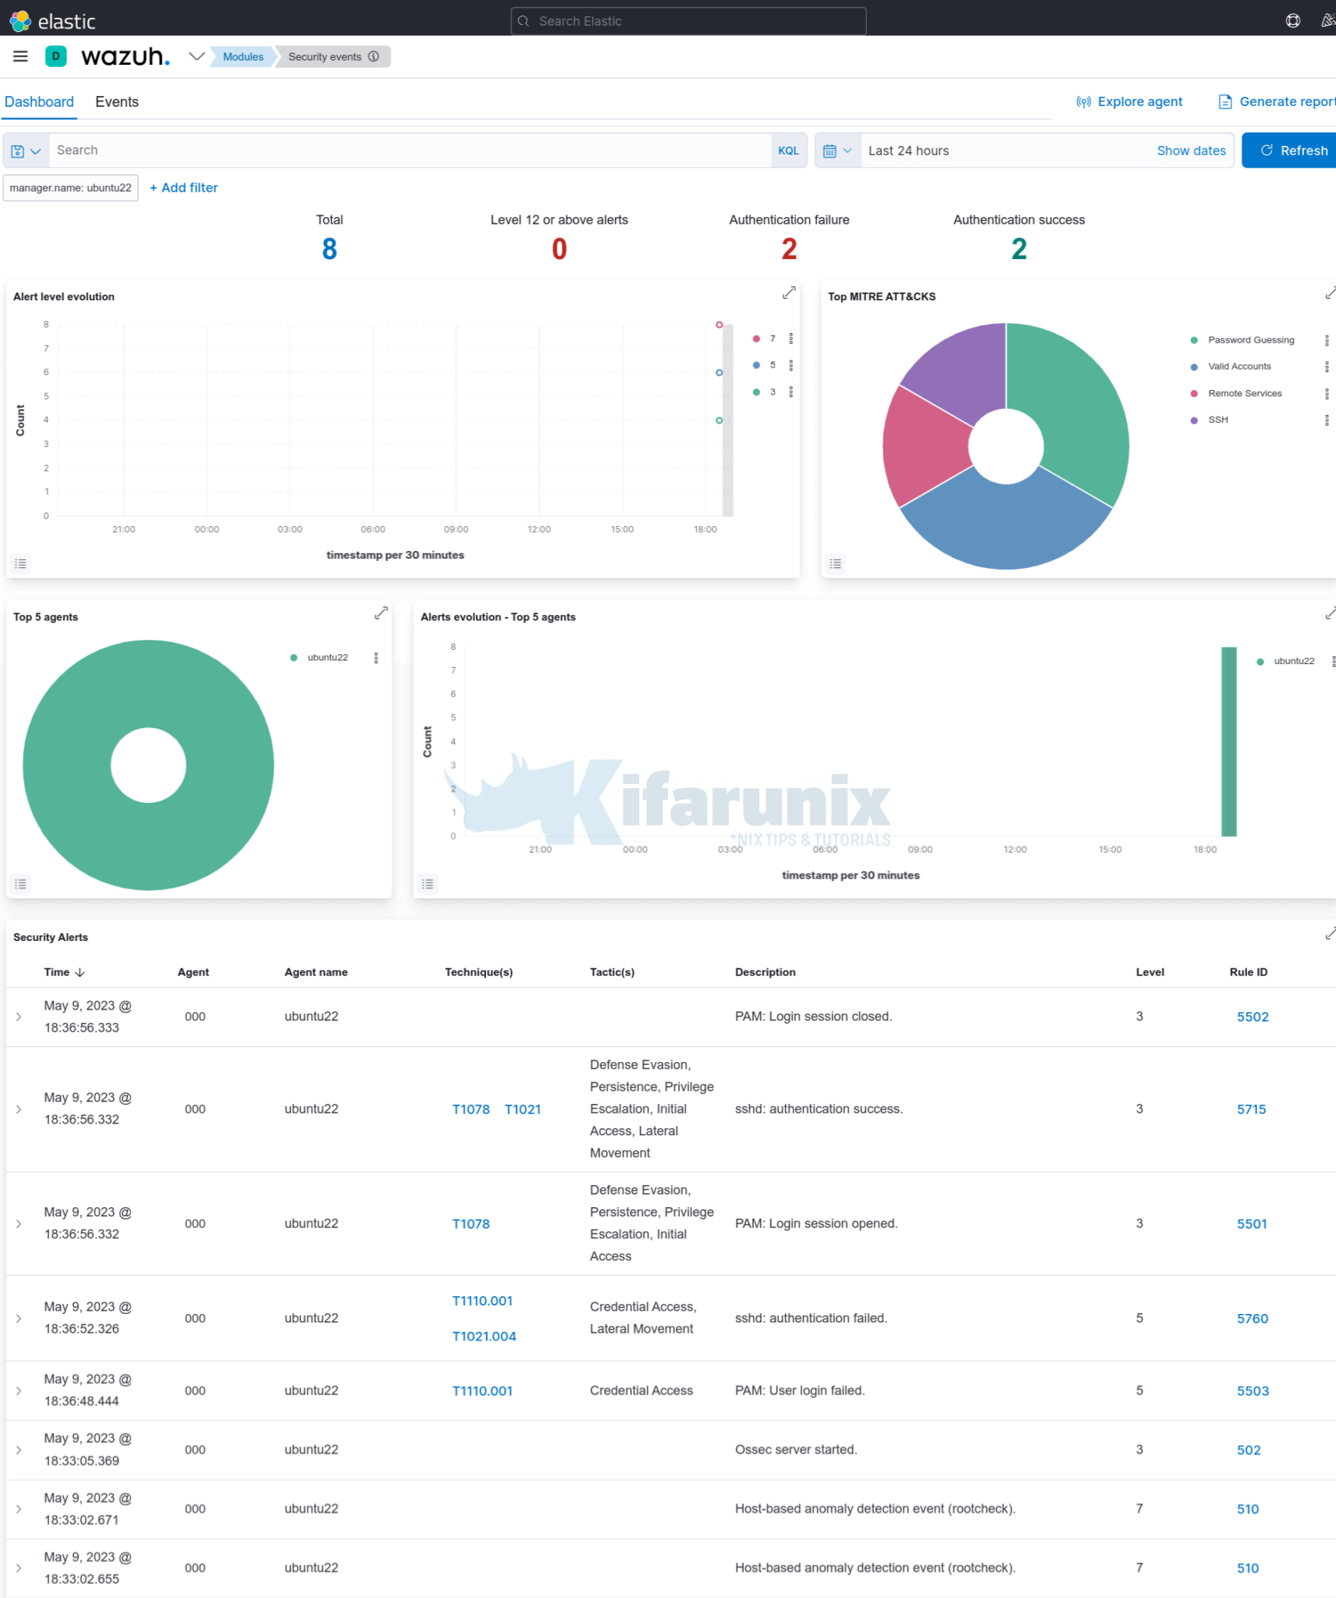Click the Modules breadcrumb item

point(243,56)
